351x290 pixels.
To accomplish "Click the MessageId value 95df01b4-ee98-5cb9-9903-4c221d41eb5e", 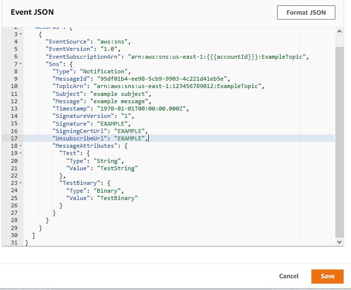I will pyautogui.click(x=162, y=79).
